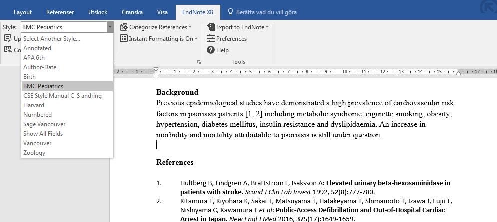The width and height of the screenshot is (497, 222).
Task: Select Harvard style
Action: [67, 105]
